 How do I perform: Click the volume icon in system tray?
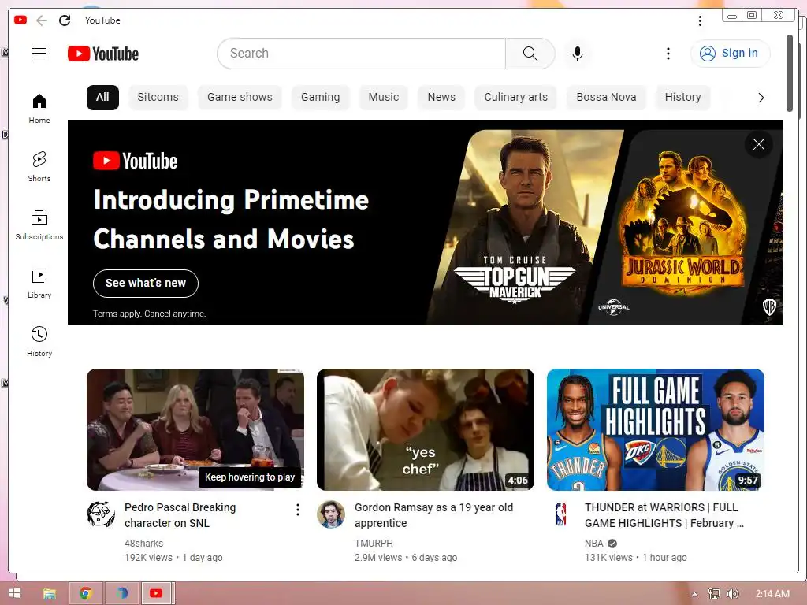(x=732, y=594)
